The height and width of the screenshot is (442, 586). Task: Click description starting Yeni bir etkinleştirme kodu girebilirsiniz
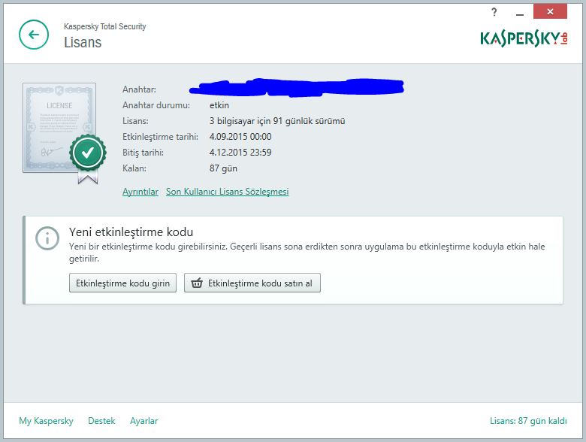point(307,253)
